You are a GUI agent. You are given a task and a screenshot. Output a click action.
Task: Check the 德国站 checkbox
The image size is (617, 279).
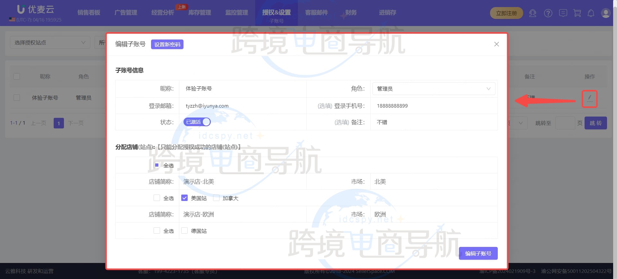tap(184, 231)
